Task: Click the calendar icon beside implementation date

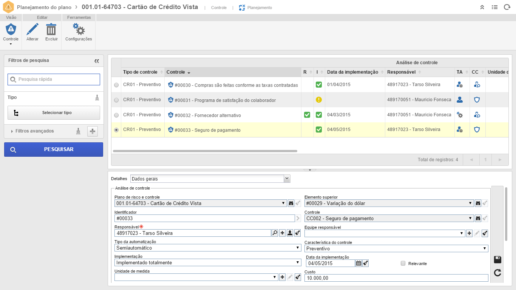Action: pos(358,263)
